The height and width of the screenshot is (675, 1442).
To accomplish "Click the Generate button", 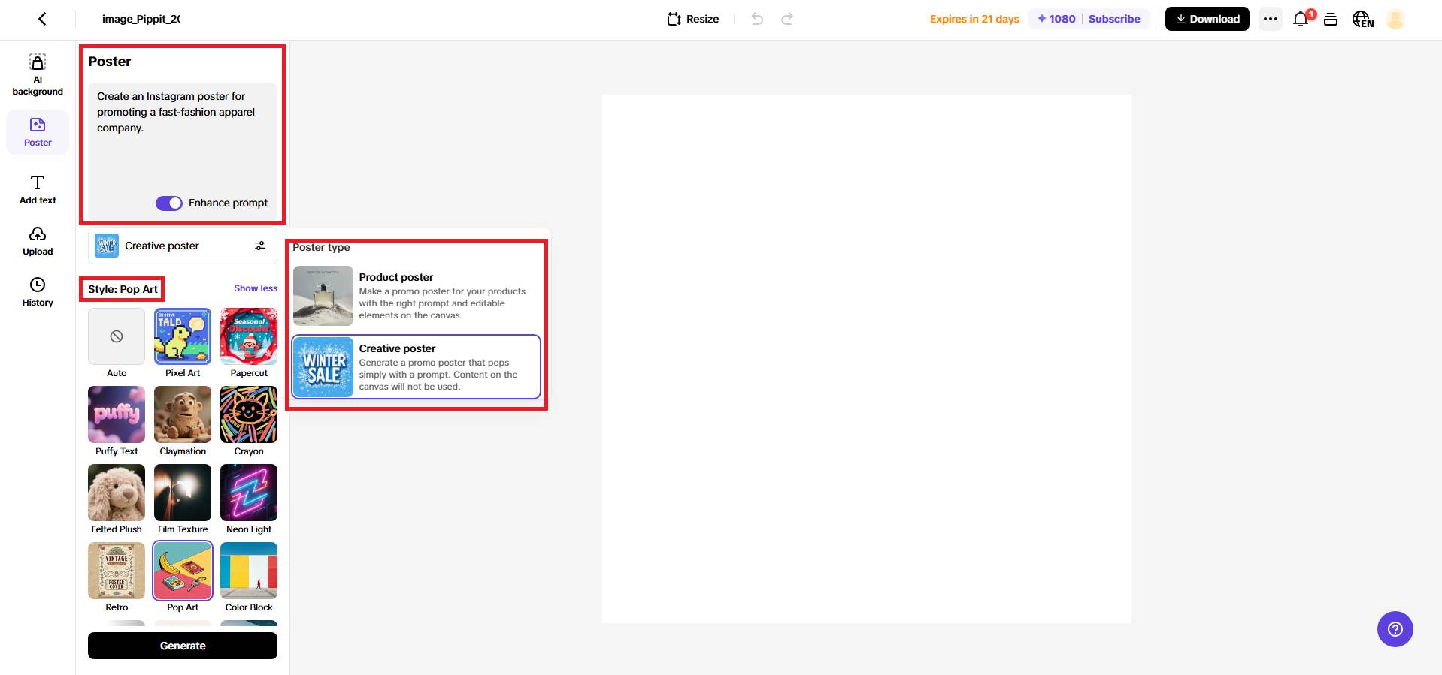I will [183, 646].
